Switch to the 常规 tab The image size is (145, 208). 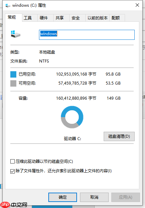coord(13,17)
